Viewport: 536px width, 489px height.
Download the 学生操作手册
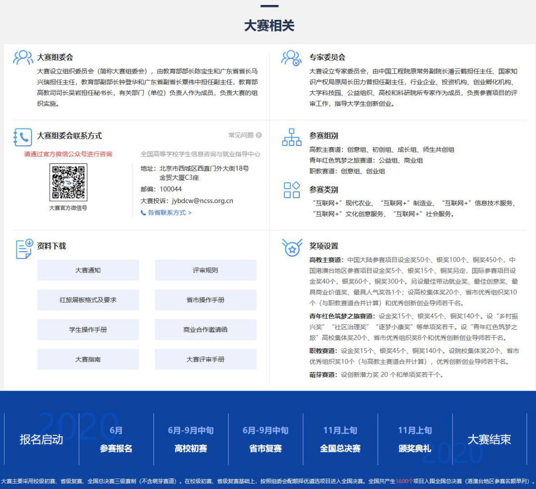coord(88,330)
